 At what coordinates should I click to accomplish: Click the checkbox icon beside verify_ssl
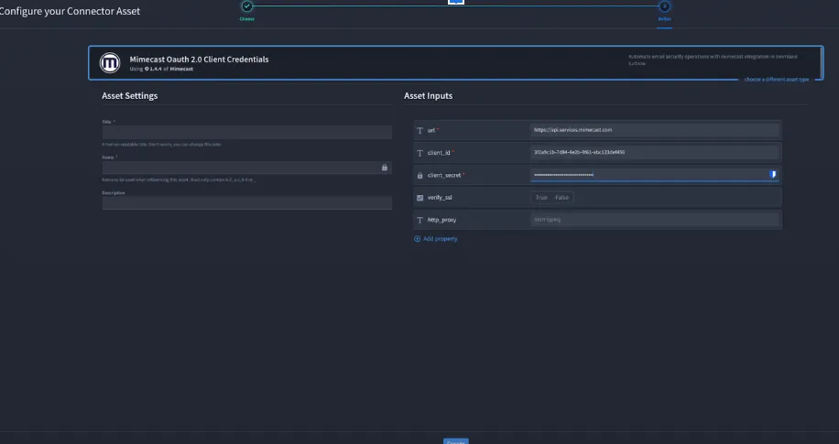[420, 198]
